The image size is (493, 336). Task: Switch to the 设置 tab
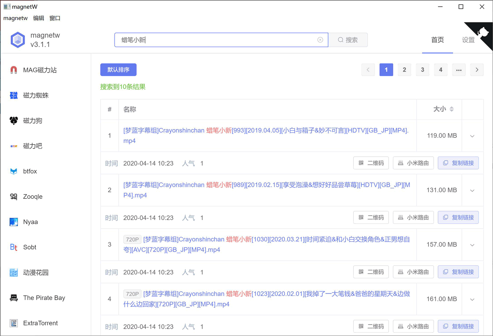pyautogui.click(x=468, y=40)
